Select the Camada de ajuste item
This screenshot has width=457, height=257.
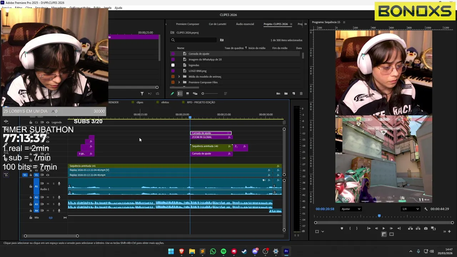tap(199, 54)
